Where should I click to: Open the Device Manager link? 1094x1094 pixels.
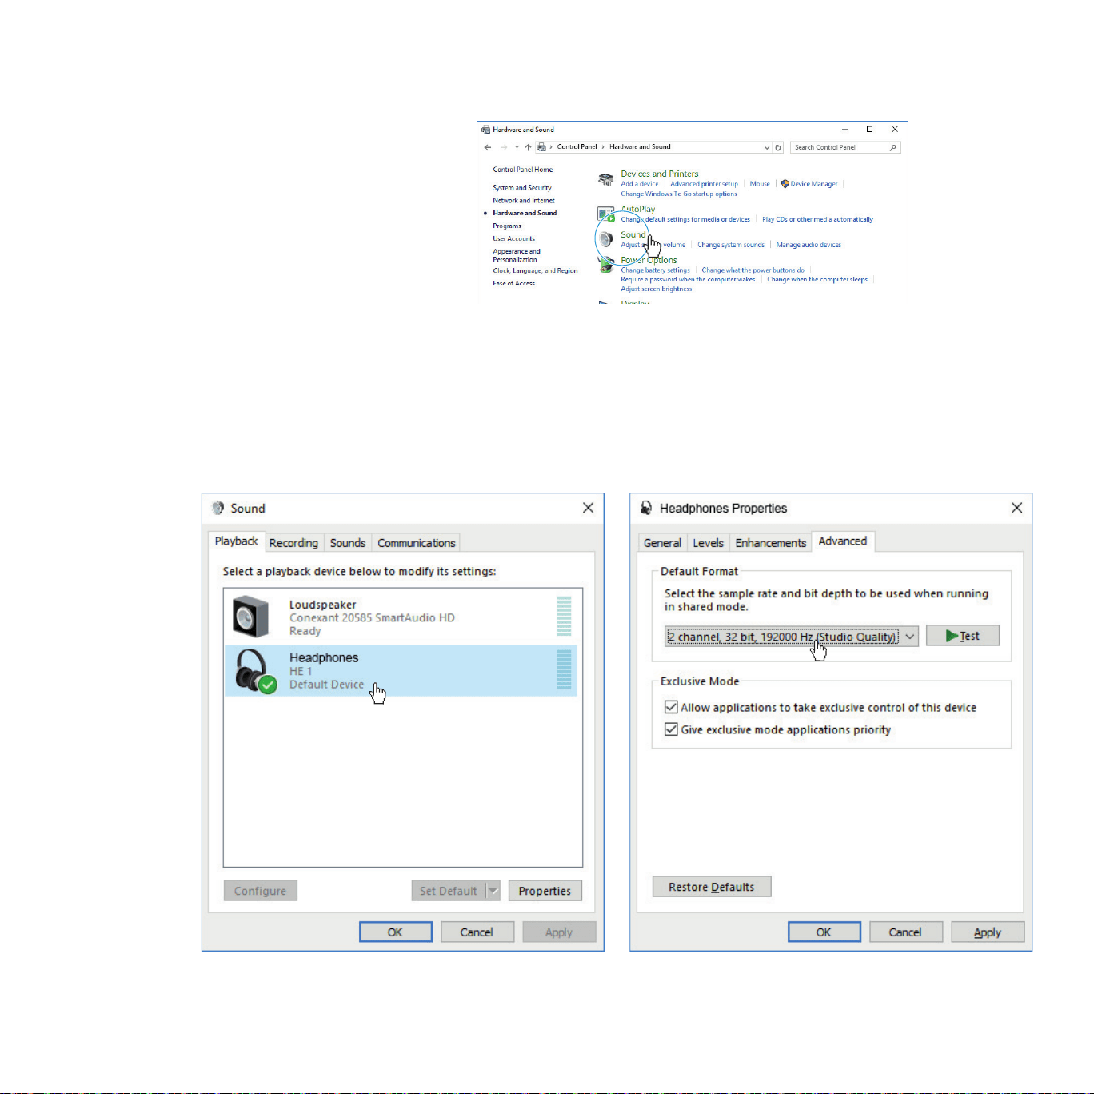pos(814,184)
